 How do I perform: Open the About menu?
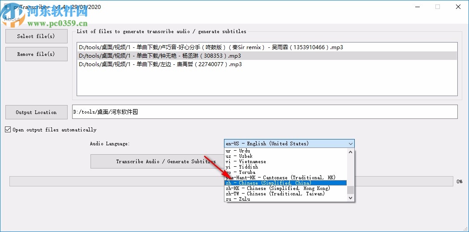pyautogui.click(x=12, y=19)
